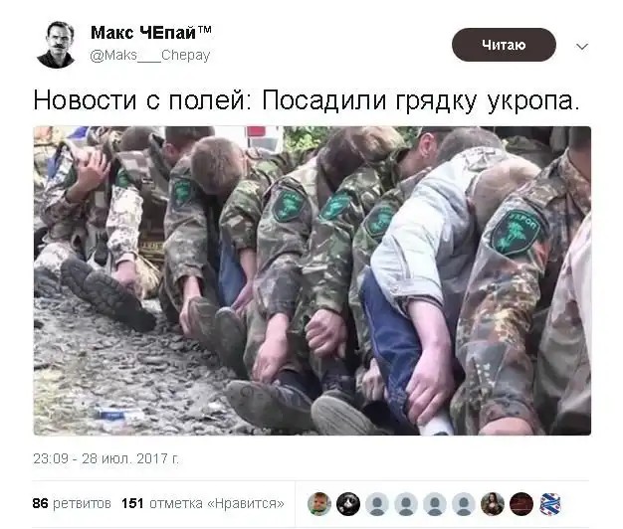Open the @Maks___Chepay handle link
This screenshot has height=529, width=623.
point(150,55)
